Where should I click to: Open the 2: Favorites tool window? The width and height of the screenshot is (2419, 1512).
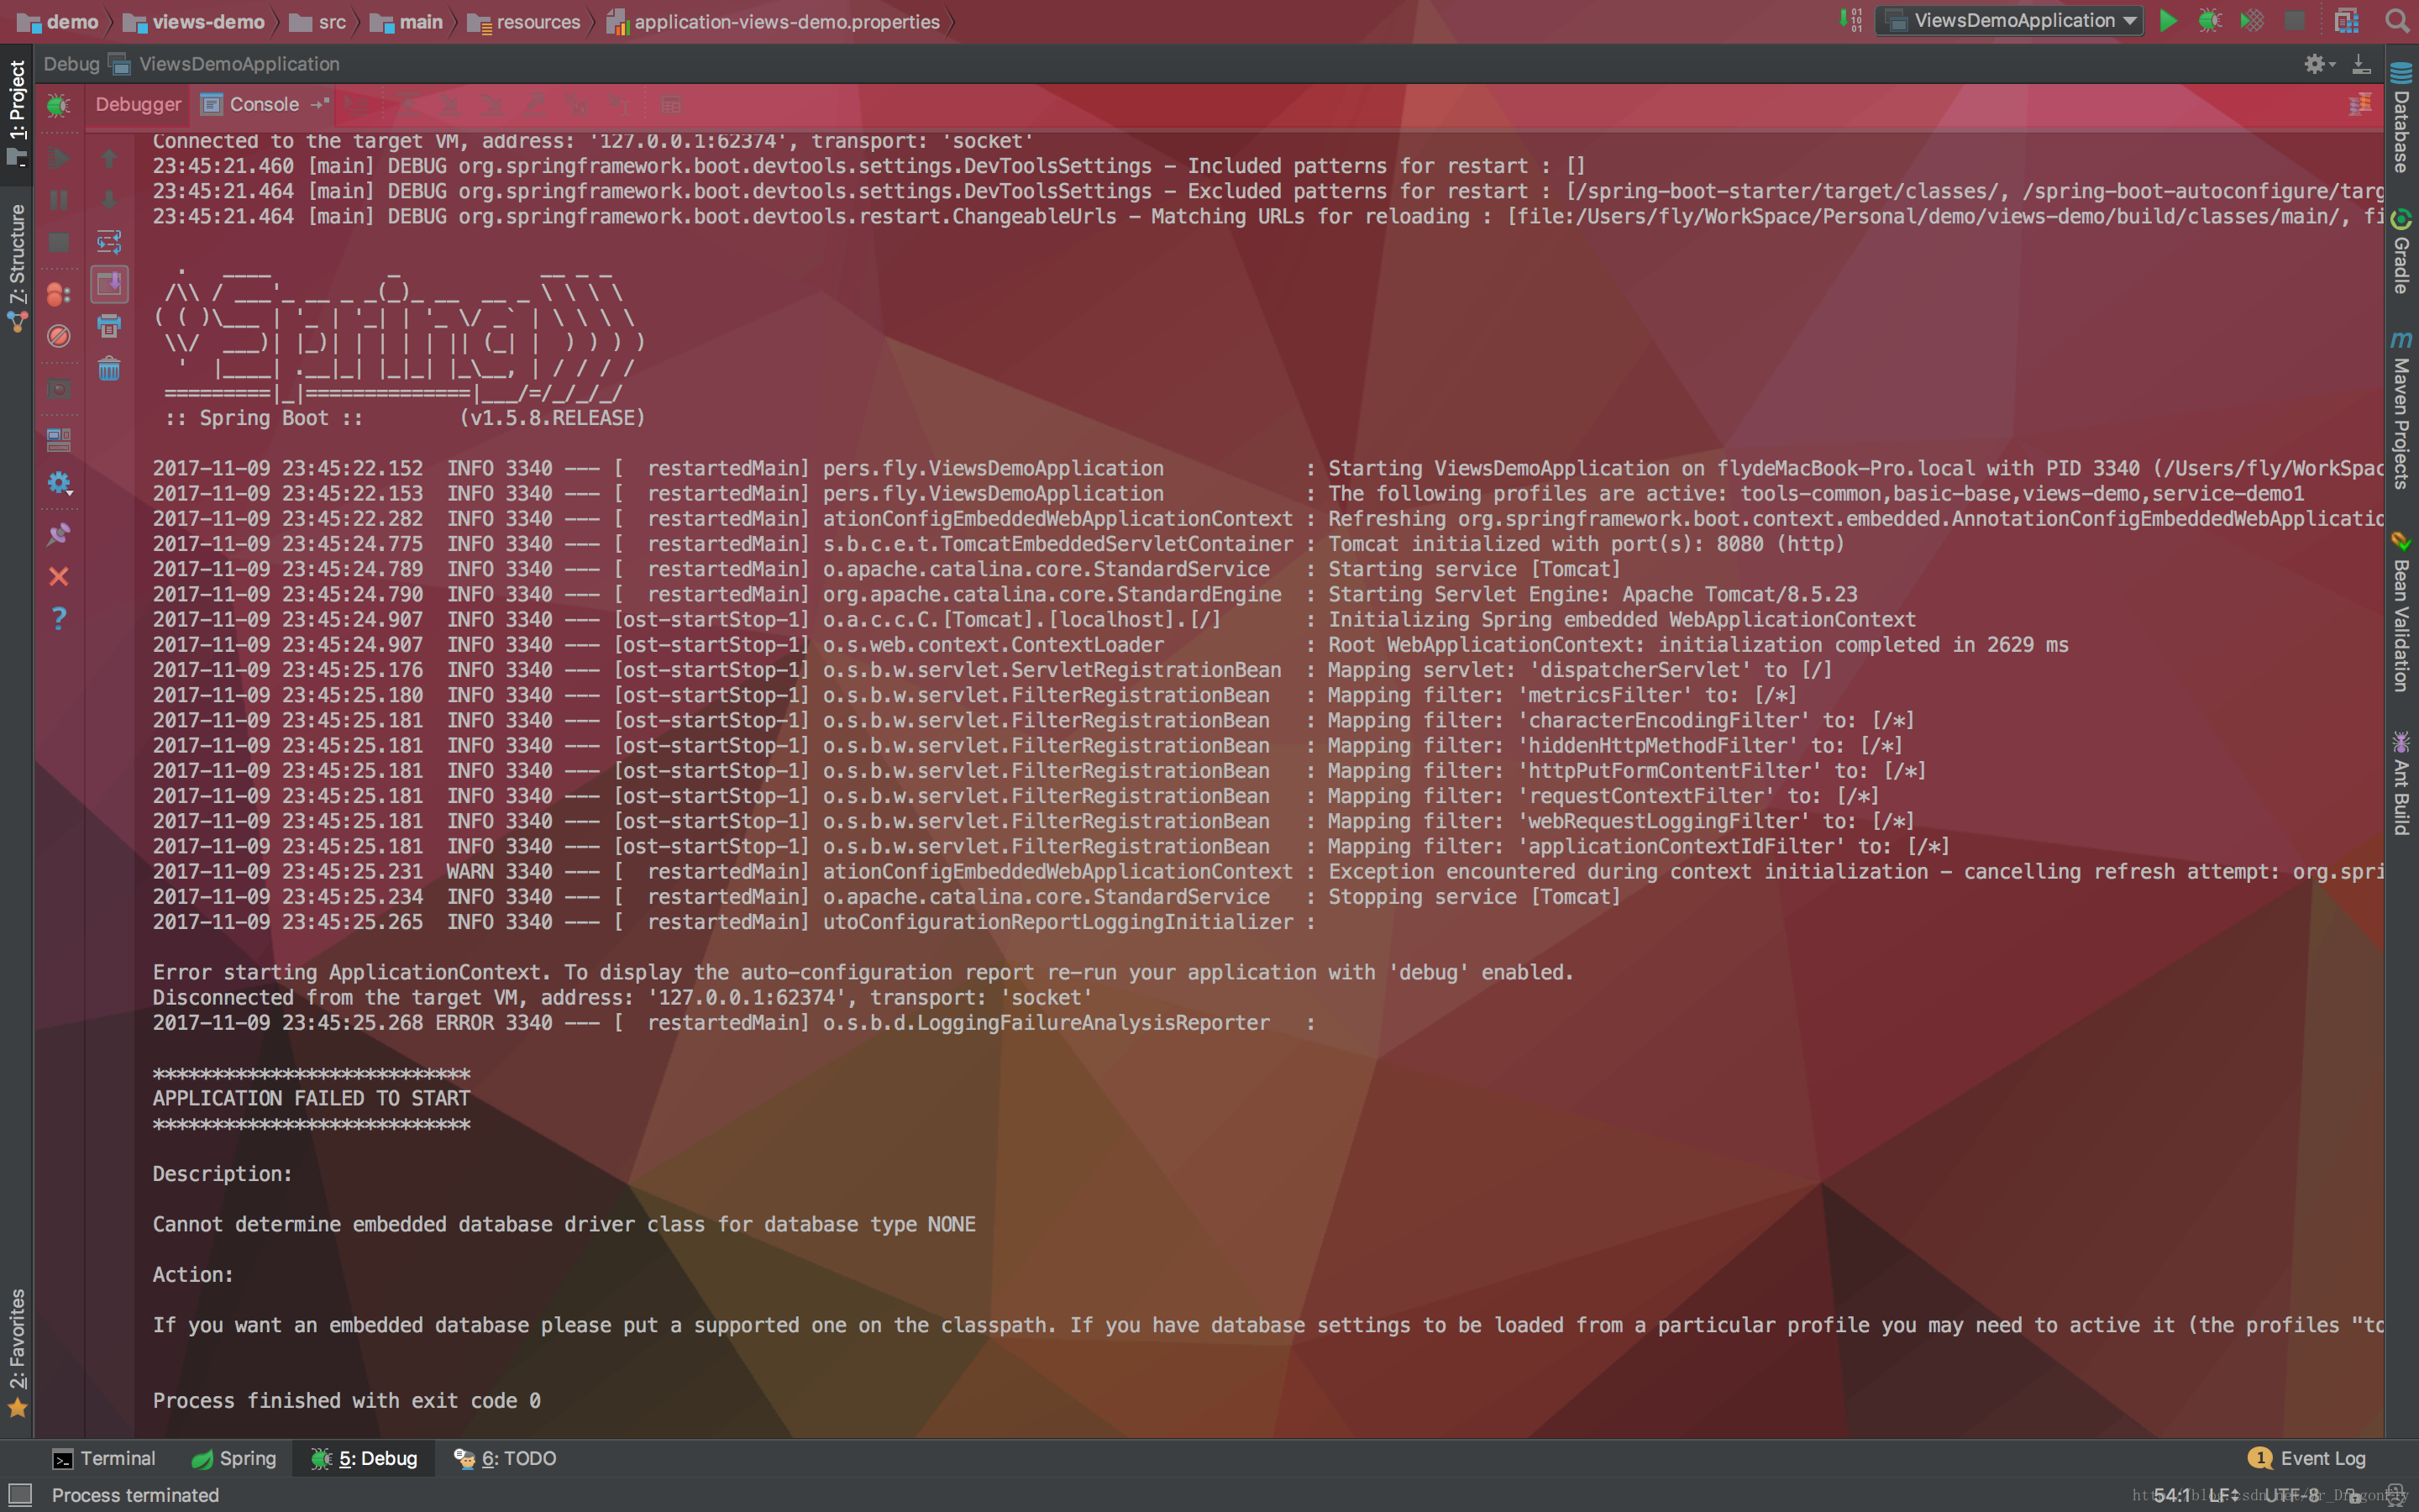pyautogui.click(x=17, y=1353)
